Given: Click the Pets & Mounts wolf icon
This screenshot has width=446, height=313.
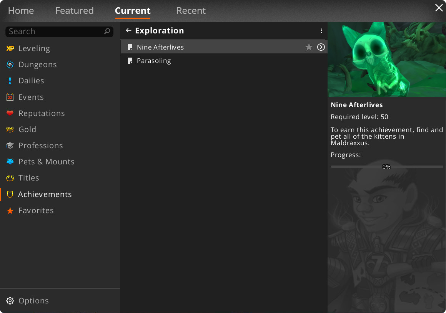Looking at the screenshot, I should pyautogui.click(x=10, y=162).
